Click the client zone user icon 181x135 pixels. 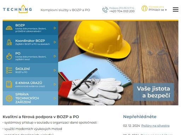pos(144,8)
